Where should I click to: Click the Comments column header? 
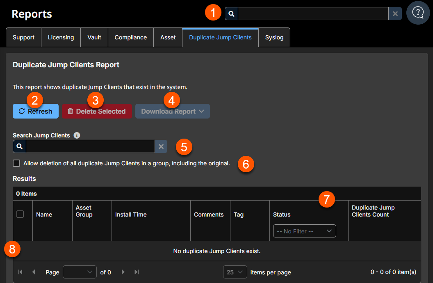pos(209,215)
